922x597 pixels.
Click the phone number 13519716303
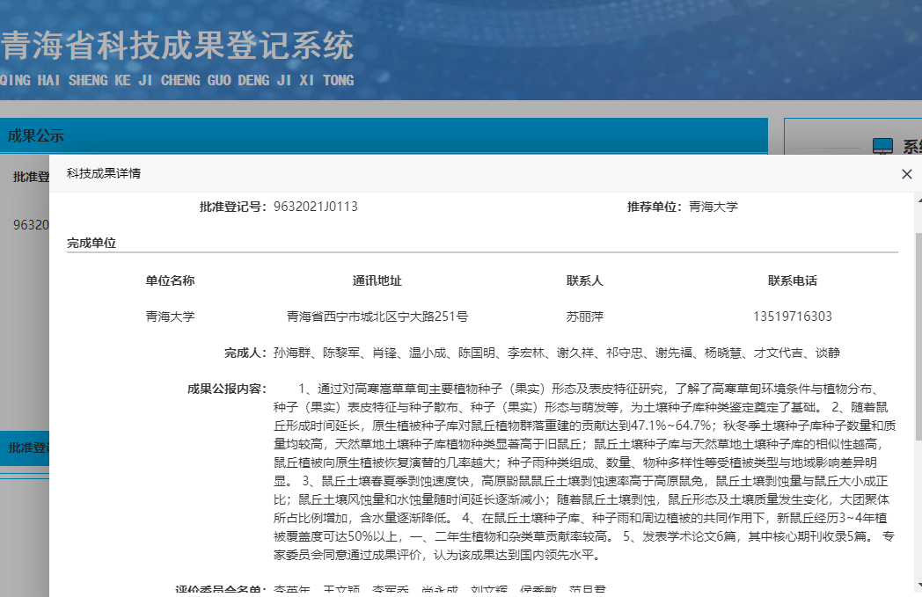792,317
